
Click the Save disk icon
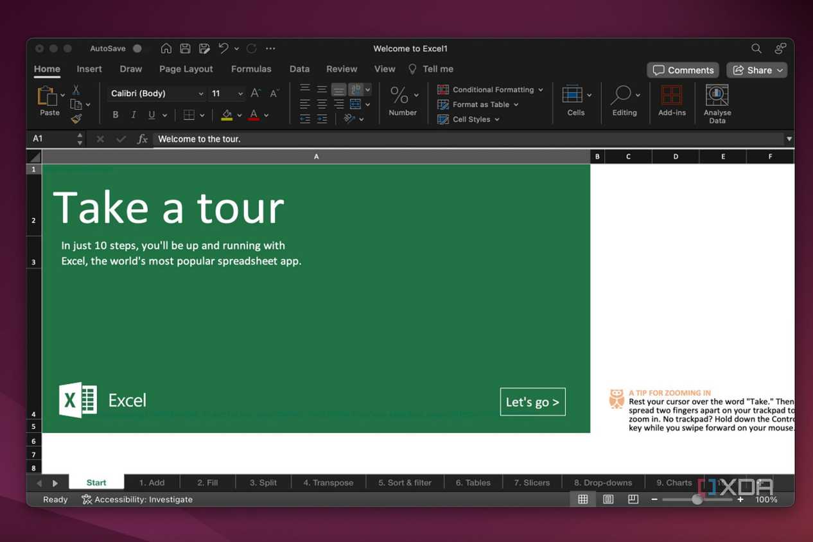coord(185,48)
